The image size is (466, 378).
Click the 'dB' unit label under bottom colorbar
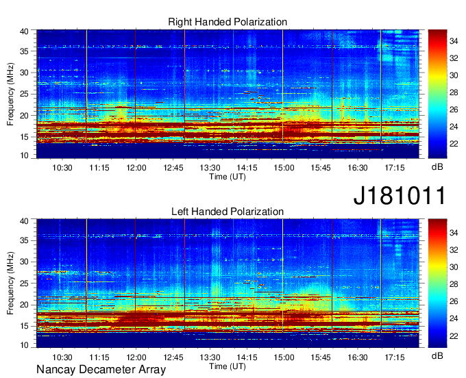437,355
